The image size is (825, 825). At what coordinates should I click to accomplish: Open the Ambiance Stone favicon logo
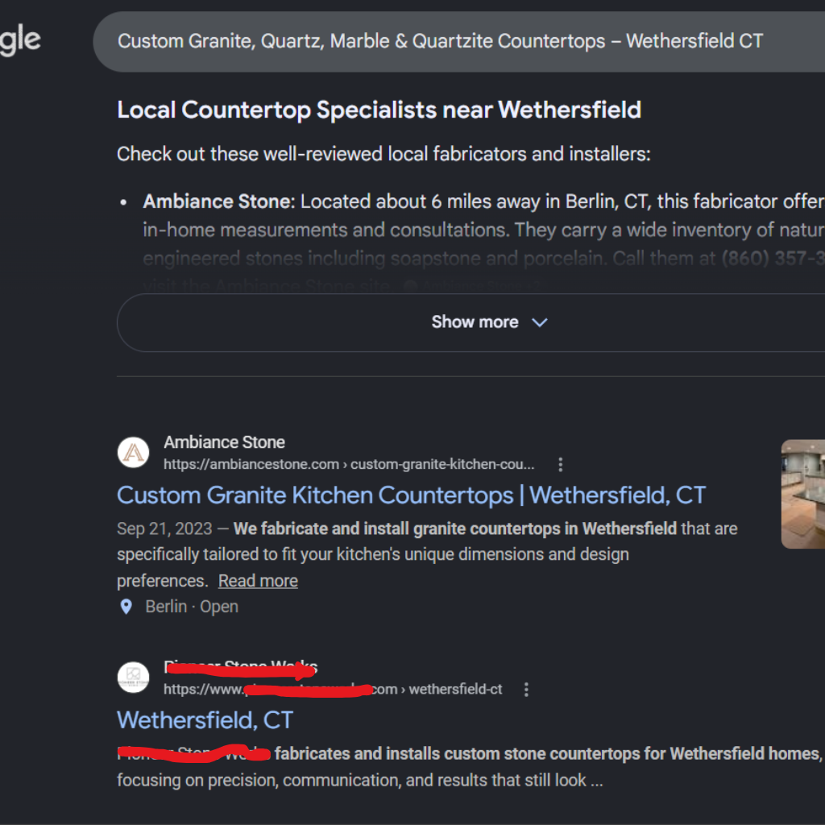coord(133,453)
